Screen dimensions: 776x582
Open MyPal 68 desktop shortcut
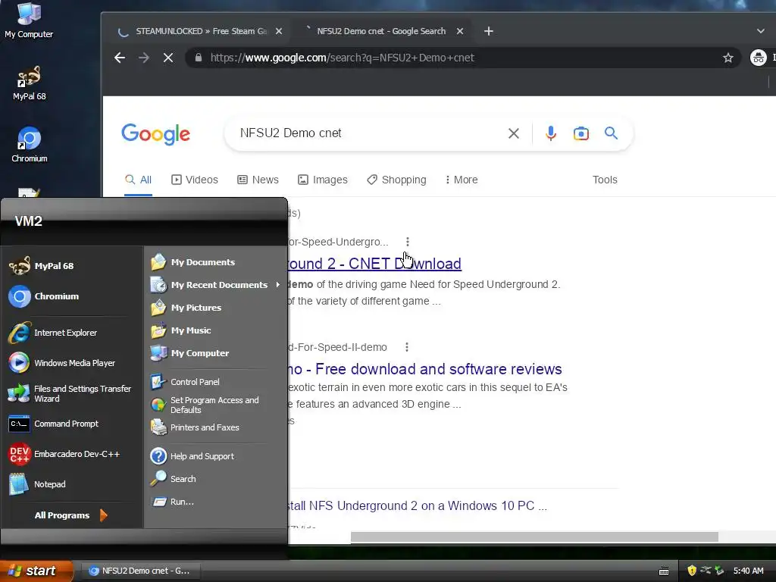tap(30, 83)
